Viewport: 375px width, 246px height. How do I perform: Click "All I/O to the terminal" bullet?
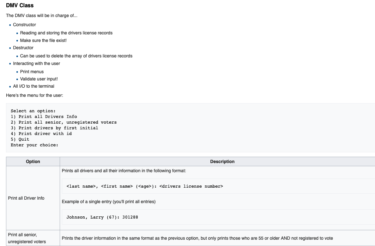(x=33, y=86)
